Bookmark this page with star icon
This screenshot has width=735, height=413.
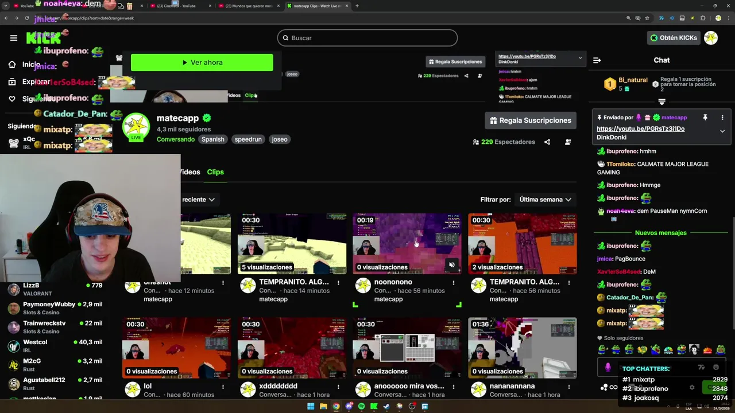pos(647,18)
